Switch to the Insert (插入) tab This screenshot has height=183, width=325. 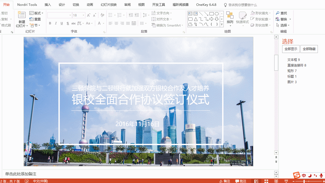click(x=48, y=5)
